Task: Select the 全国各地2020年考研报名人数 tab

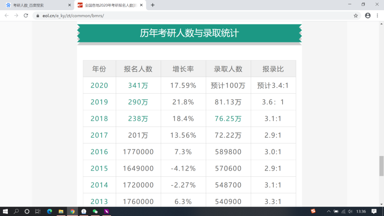Action: click(x=107, y=5)
